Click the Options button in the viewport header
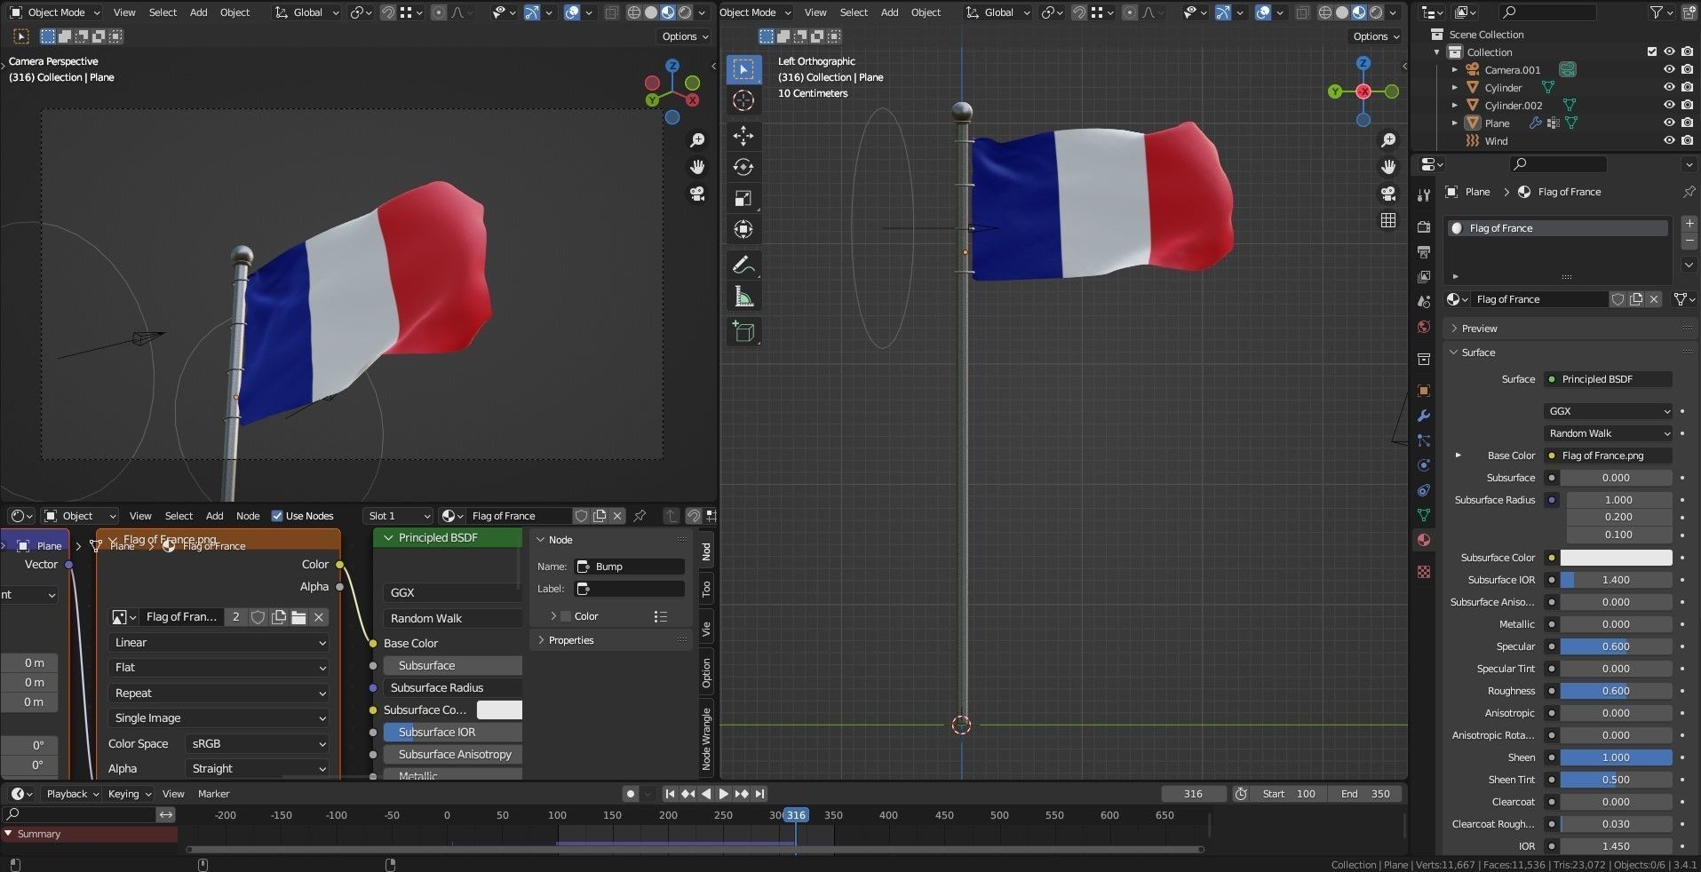 tap(683, 36)
